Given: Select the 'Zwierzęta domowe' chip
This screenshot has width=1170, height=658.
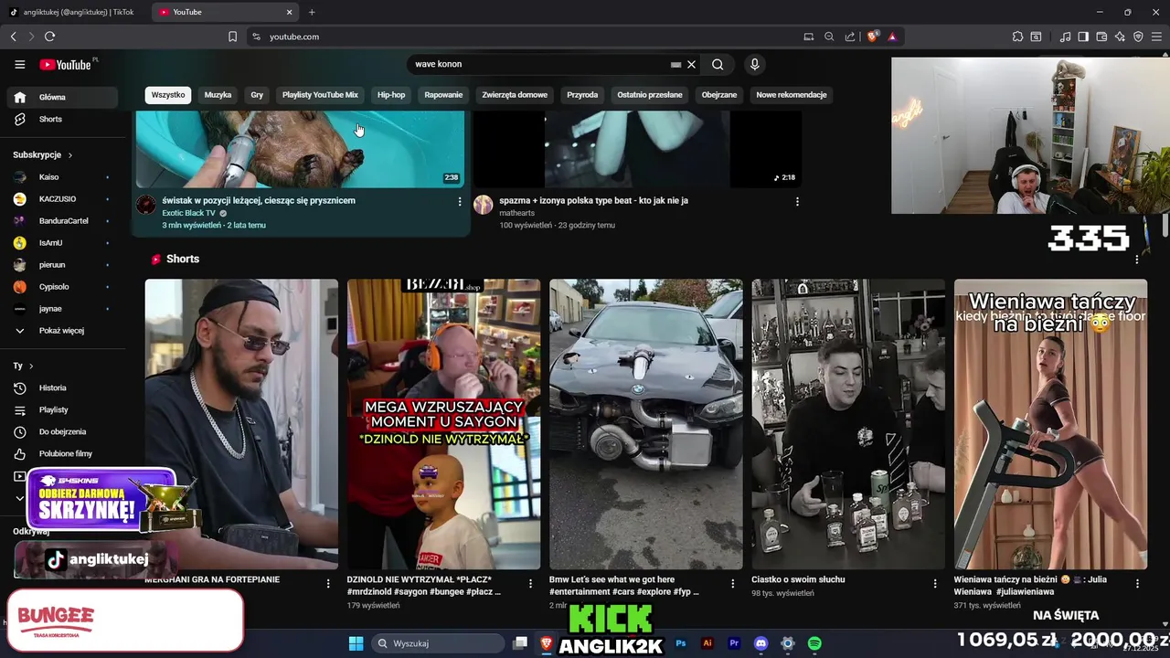Looking at the screenshot, I should pyautogui.click(x=515, y=94).
